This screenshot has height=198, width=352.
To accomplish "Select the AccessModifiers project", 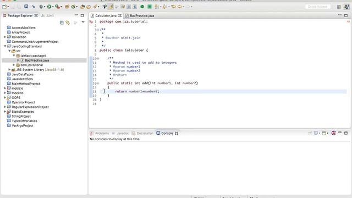I will point(23,28).
